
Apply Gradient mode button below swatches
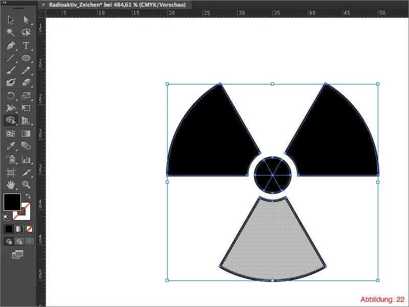19,229
